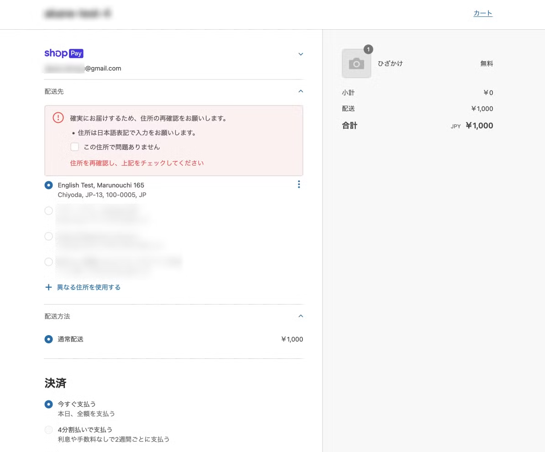The width and height of the screenshot is (545, 452).
Task: Select the 今すぐ支払う payment radio
Action: click(49, 404)
